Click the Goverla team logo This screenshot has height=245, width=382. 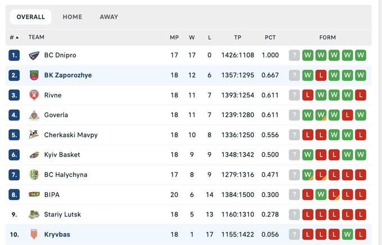click(x=34, y=115)
